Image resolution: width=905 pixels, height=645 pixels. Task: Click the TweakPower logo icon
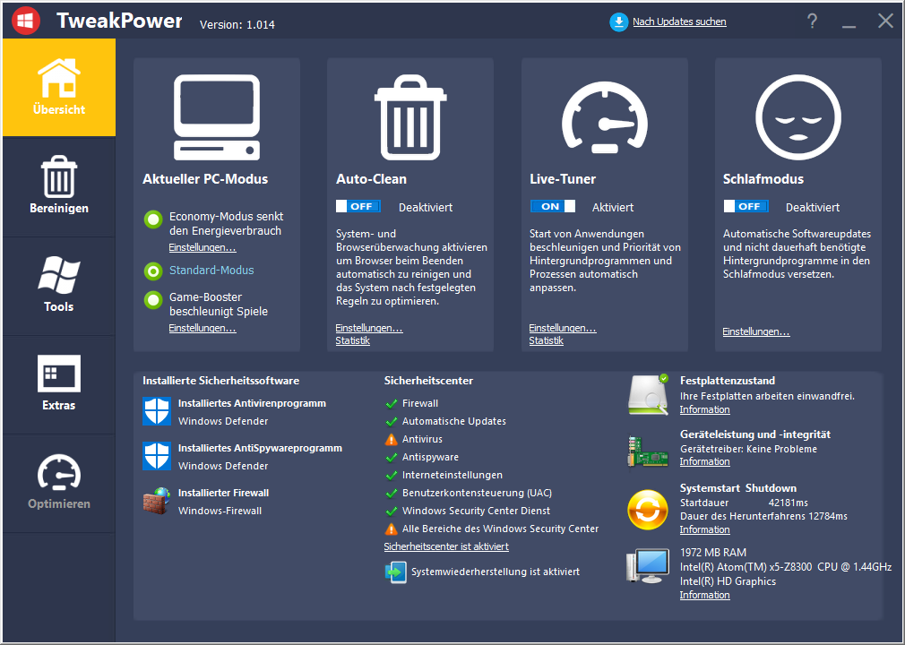pos(24,21)
